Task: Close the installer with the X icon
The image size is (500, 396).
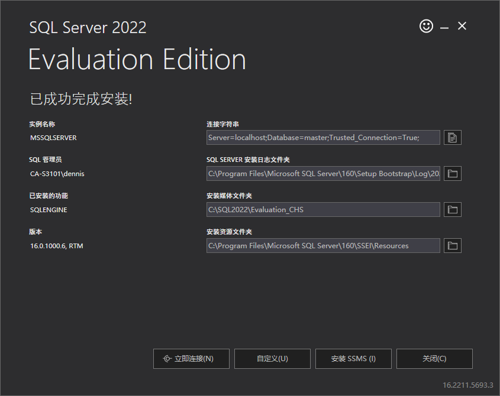Action: coord(462,26)
